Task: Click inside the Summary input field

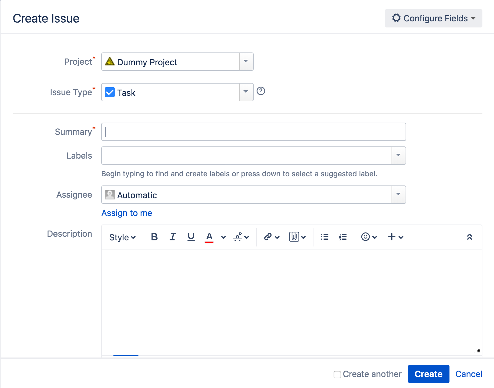Action: [253, 132]
